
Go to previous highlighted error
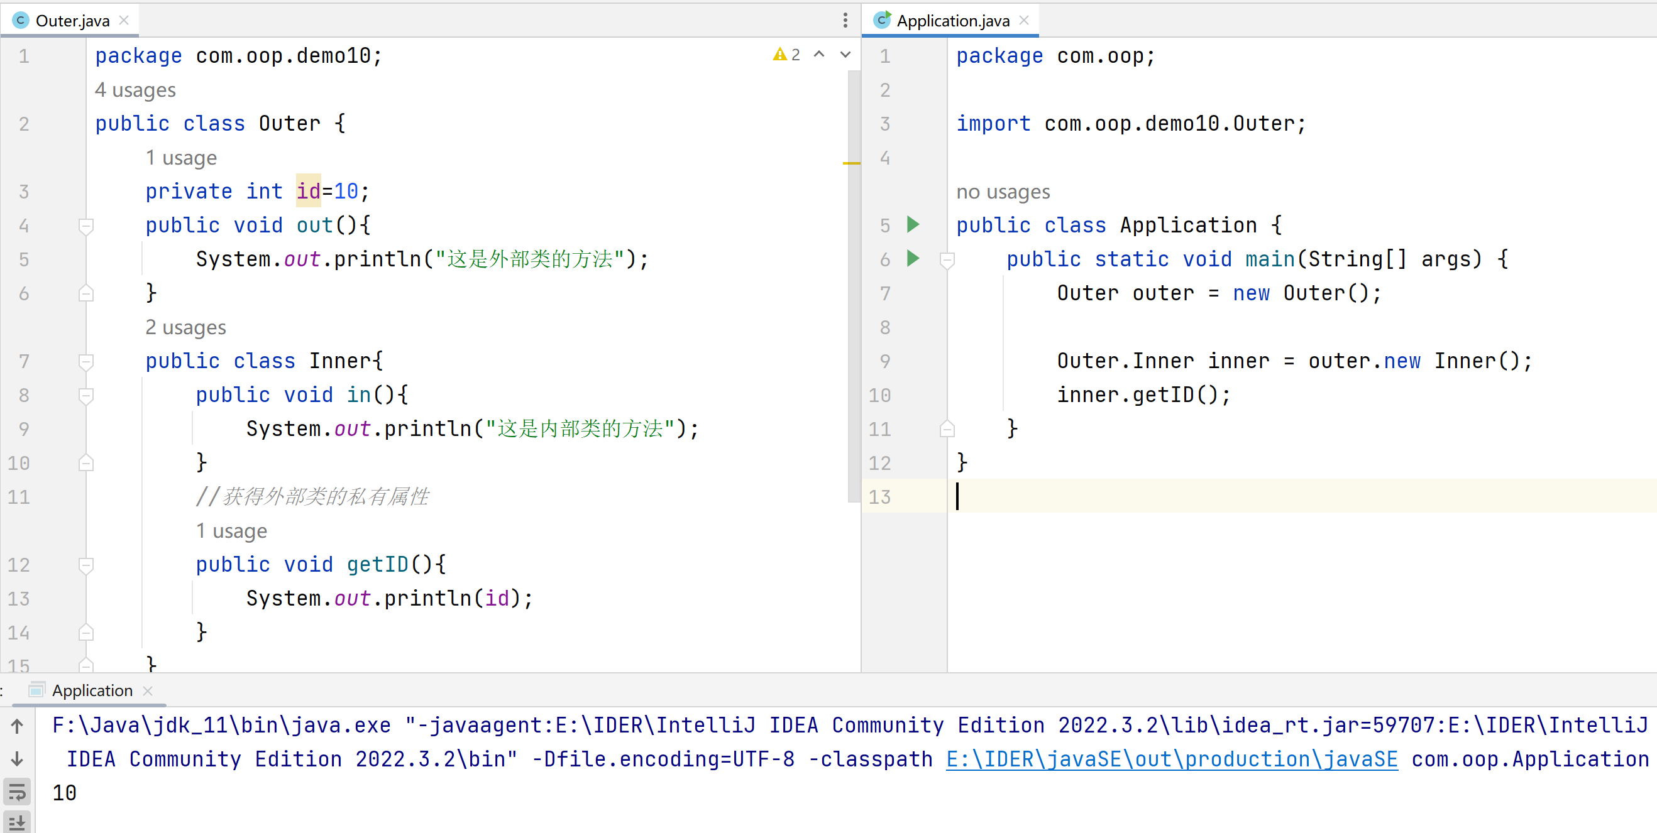point(819,55)
